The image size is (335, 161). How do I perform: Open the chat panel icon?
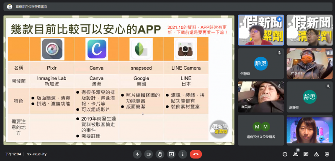pos(306,154)
